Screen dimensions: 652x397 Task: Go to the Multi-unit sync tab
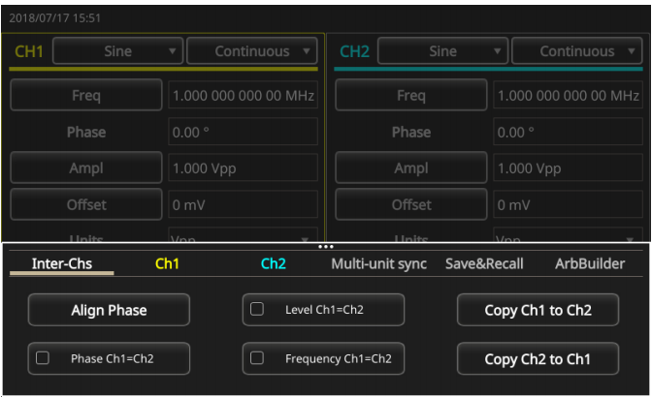(378, 263)
